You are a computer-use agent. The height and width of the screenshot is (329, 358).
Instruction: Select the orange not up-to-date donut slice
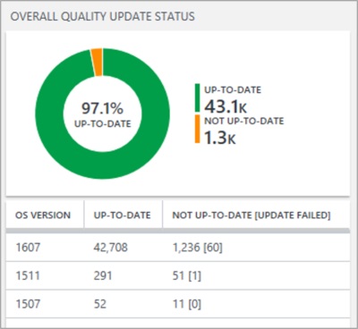click(97, 62)
